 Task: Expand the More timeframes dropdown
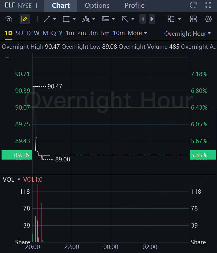(138, 33)
